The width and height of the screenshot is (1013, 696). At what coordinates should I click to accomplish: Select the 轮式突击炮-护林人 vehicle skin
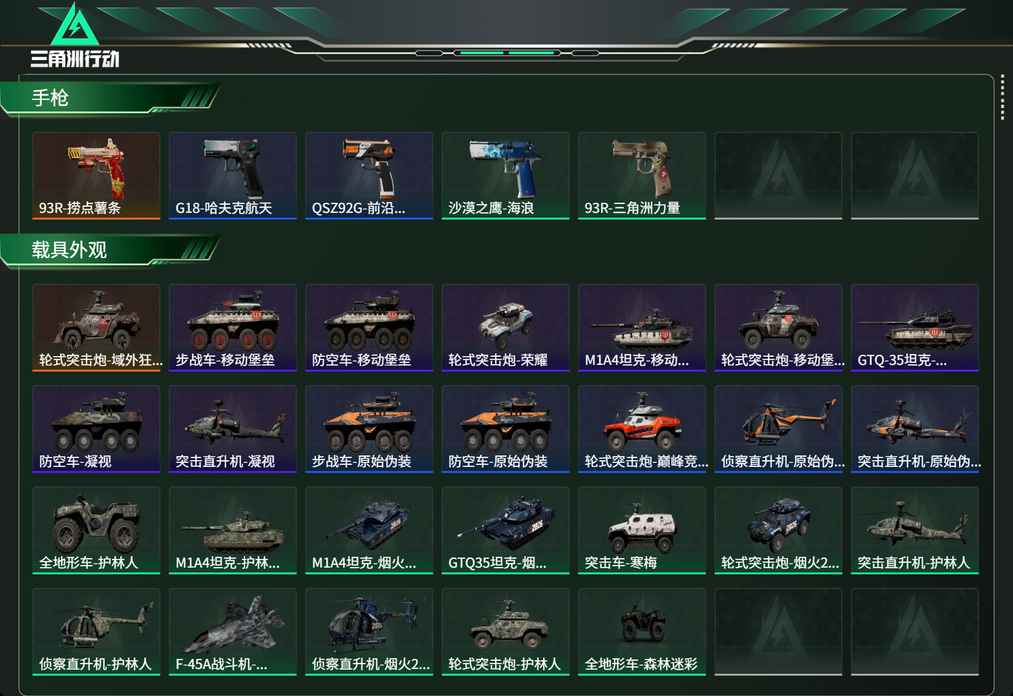506,632
